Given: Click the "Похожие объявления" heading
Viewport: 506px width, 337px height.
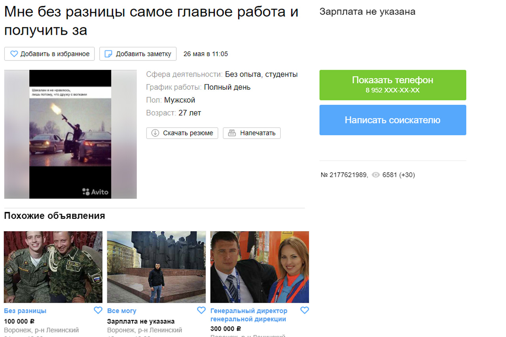Looking at the screenshot, I should (x=55, y=216).
